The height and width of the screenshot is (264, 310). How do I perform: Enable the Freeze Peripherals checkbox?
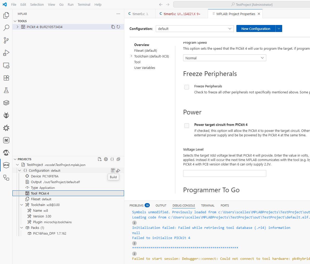tap(187, 87)
